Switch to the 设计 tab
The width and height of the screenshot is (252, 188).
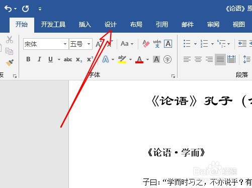[111, 25]
